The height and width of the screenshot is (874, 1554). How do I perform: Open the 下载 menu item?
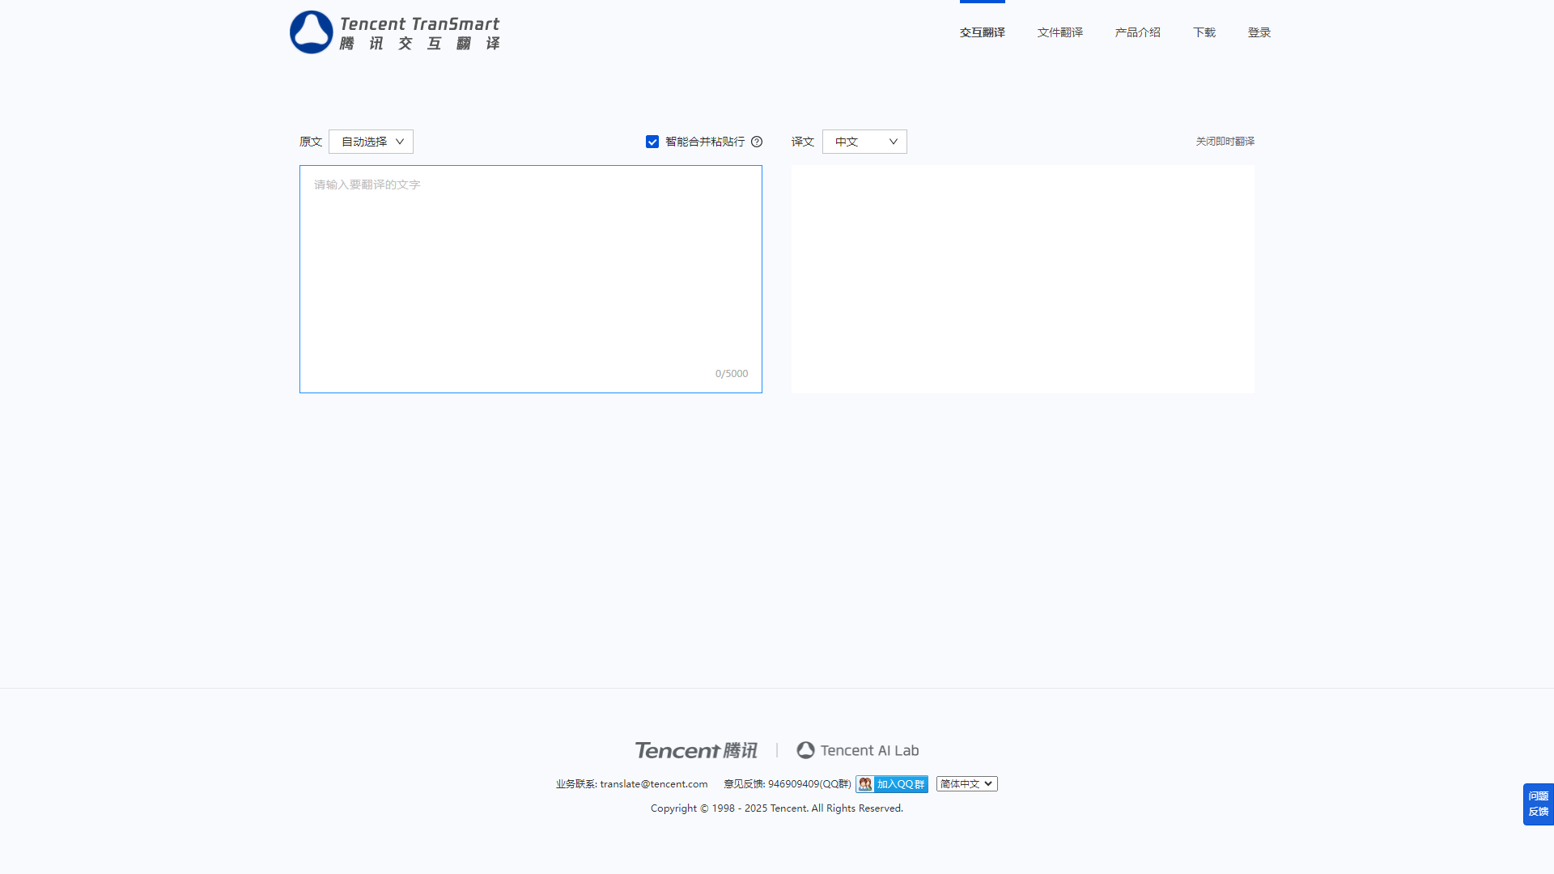tap(1204, 32)
